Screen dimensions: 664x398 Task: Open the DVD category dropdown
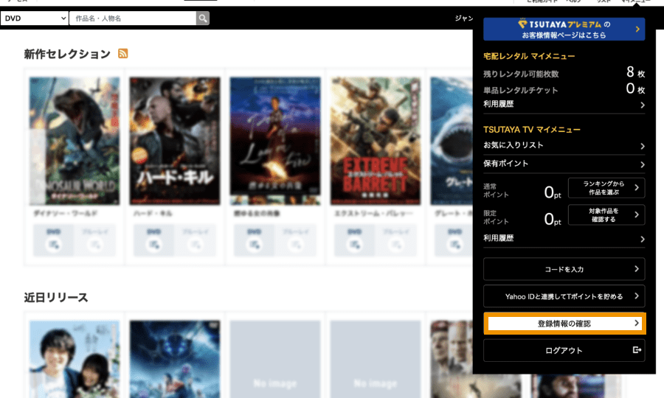coord(35,18)
